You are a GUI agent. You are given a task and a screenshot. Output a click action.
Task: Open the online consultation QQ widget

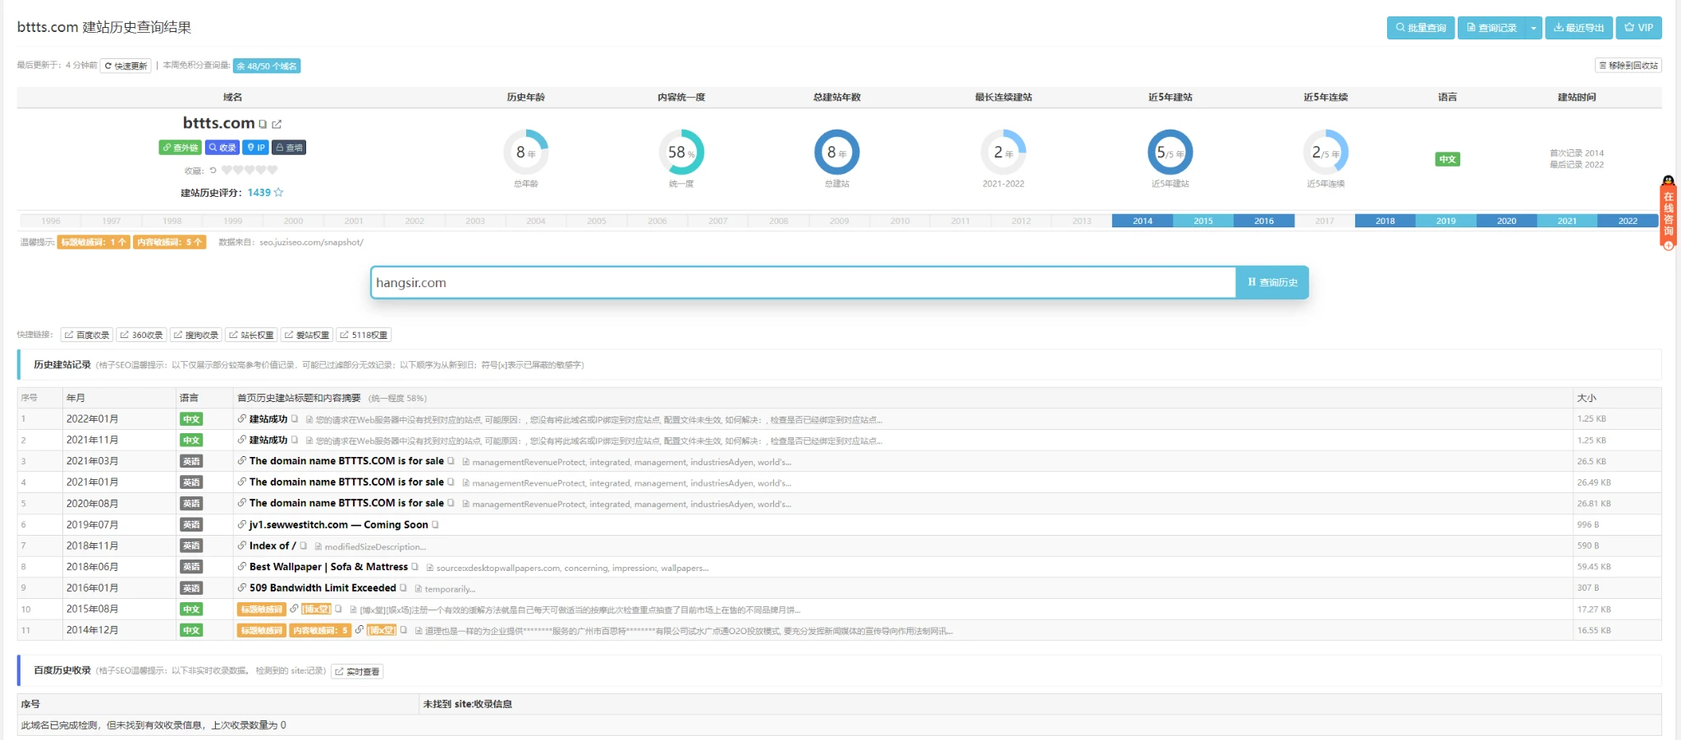click(x=1668, y=213)
